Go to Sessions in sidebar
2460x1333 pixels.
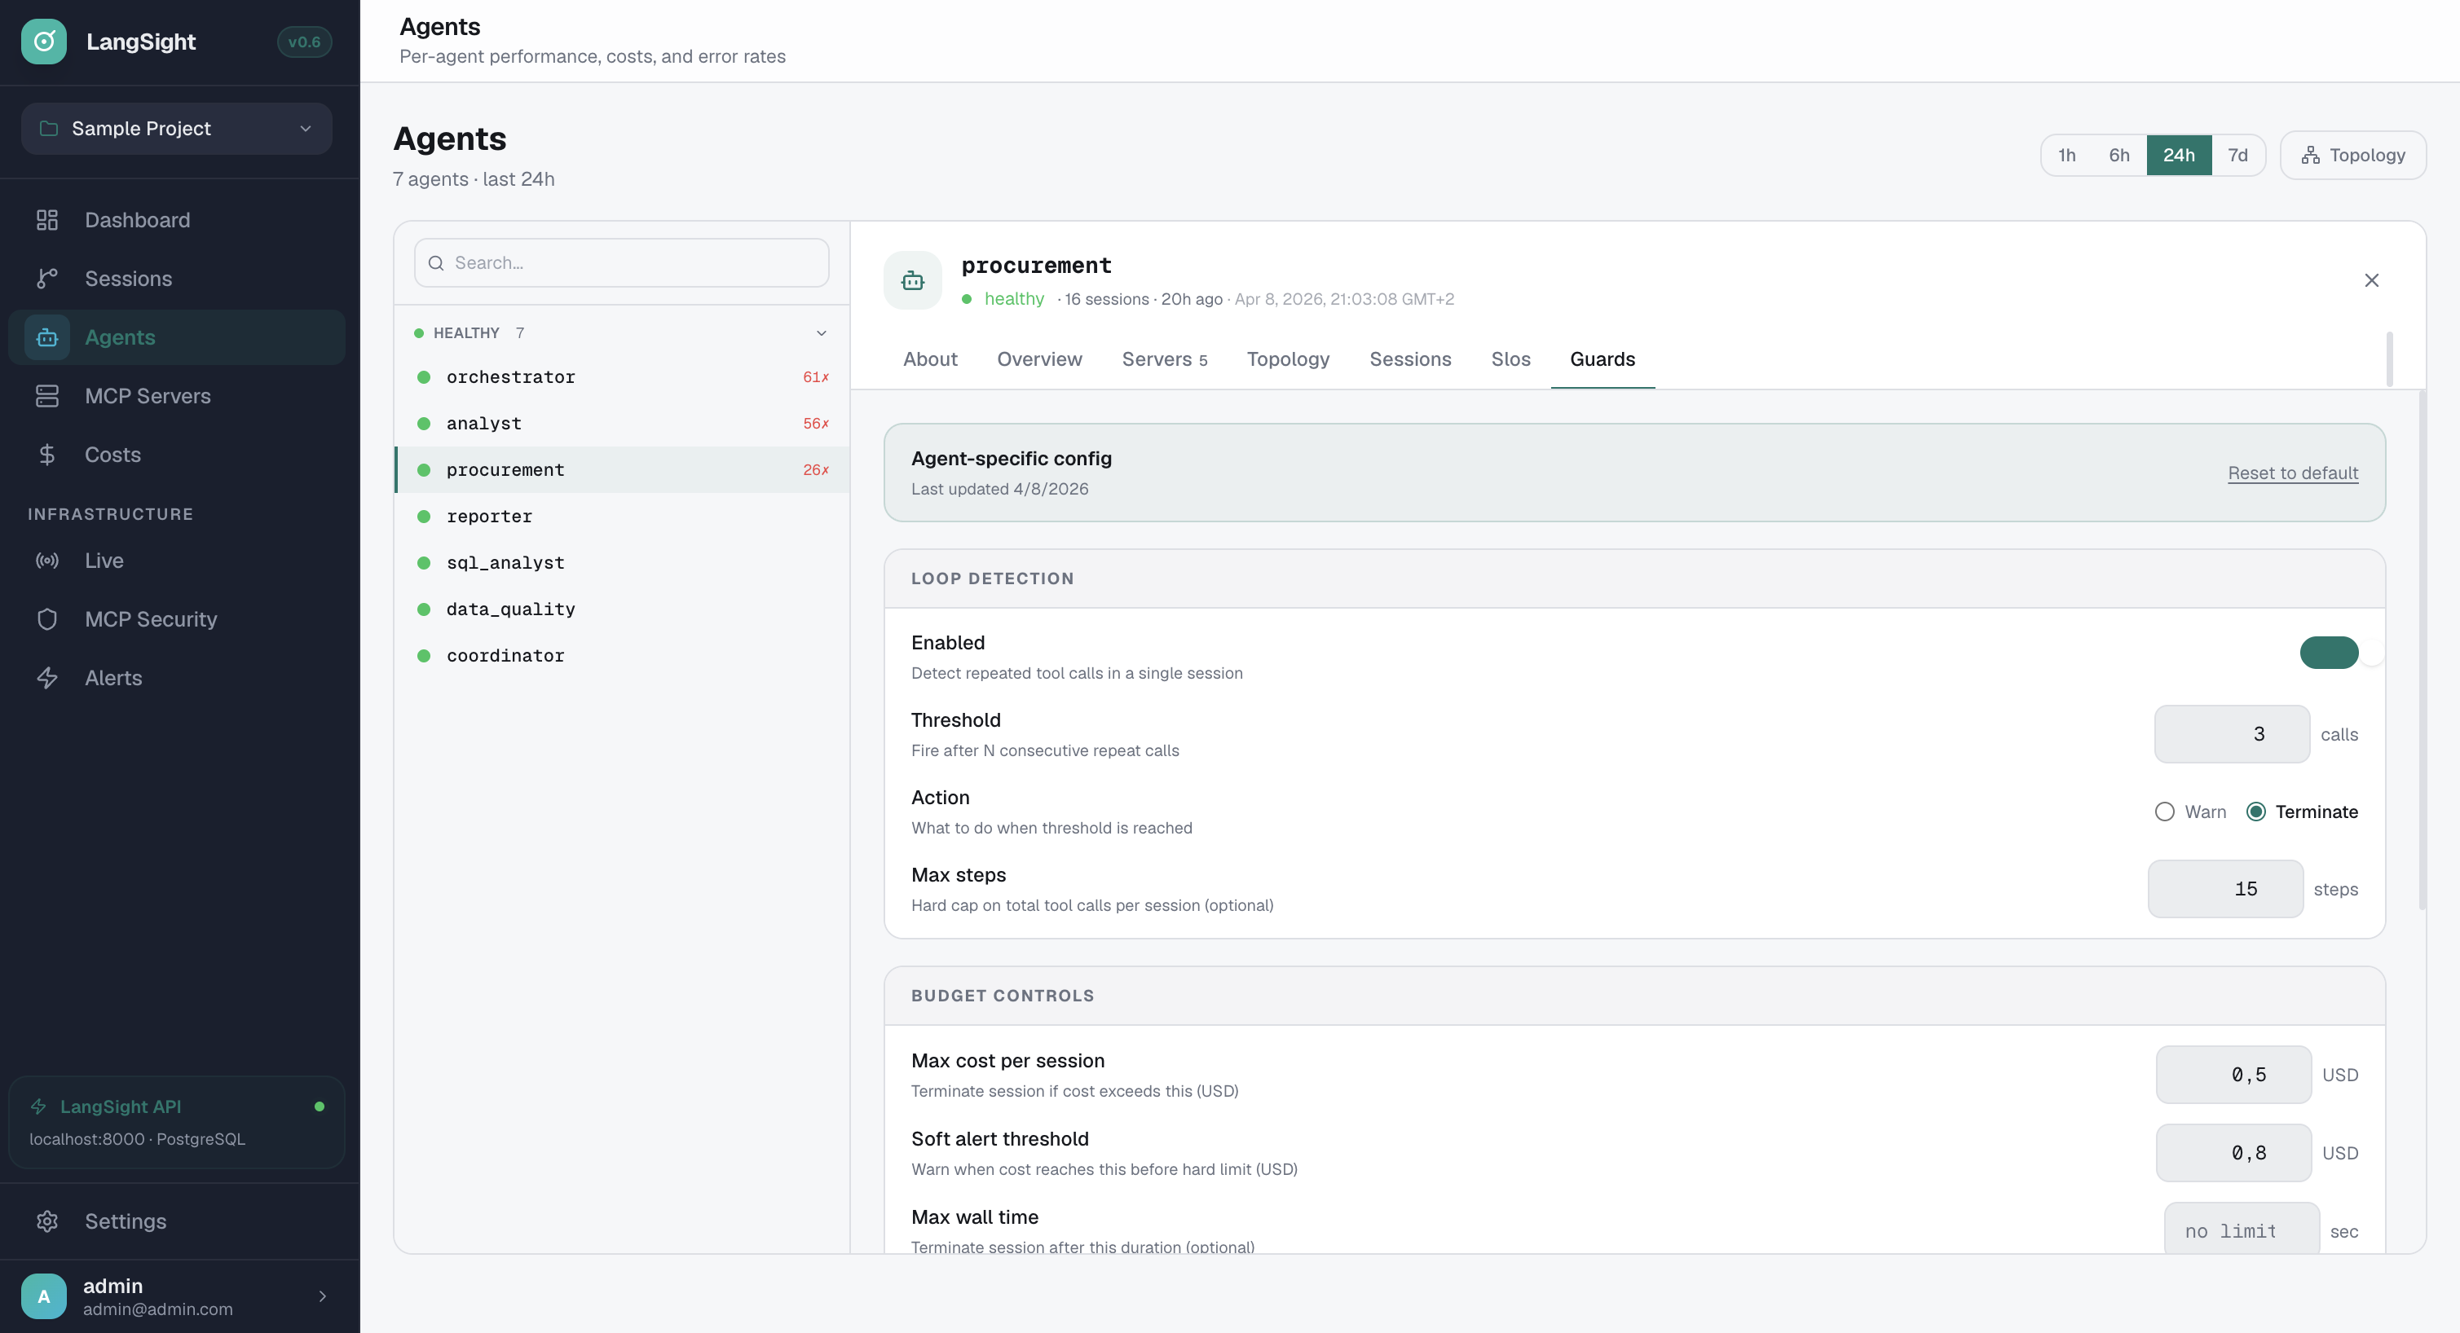(x=177, y=278)
